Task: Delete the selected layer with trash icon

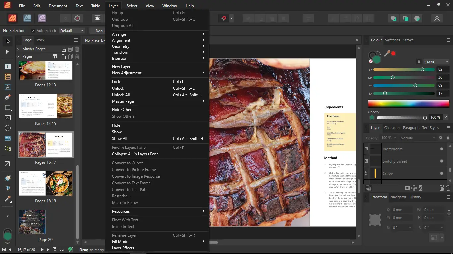Action: 448,188
